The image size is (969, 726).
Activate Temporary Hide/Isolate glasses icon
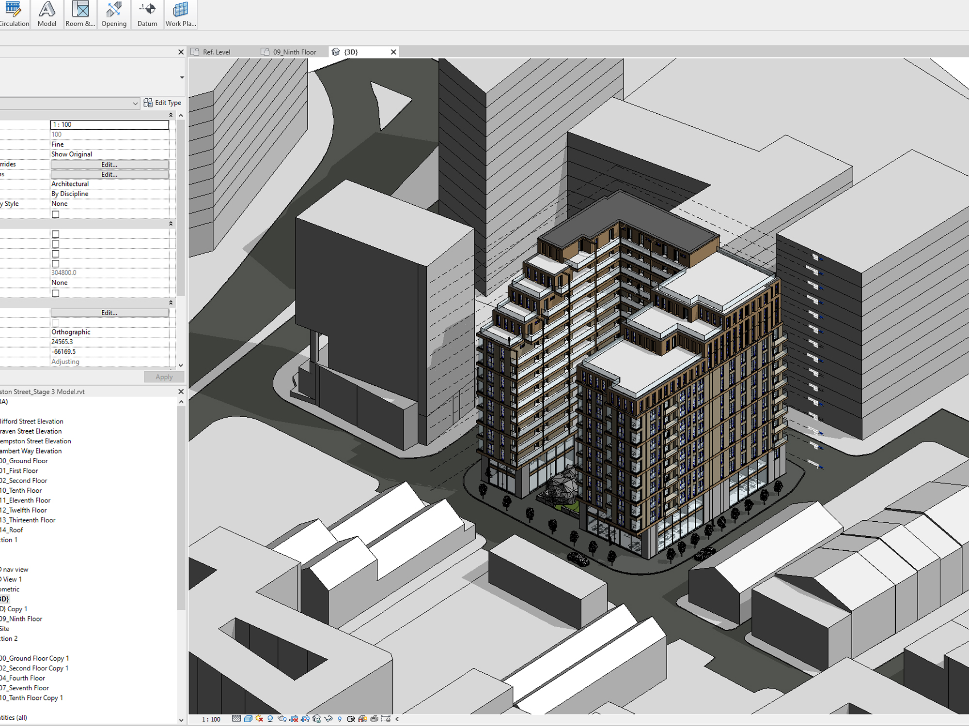[x=328, y=719]
